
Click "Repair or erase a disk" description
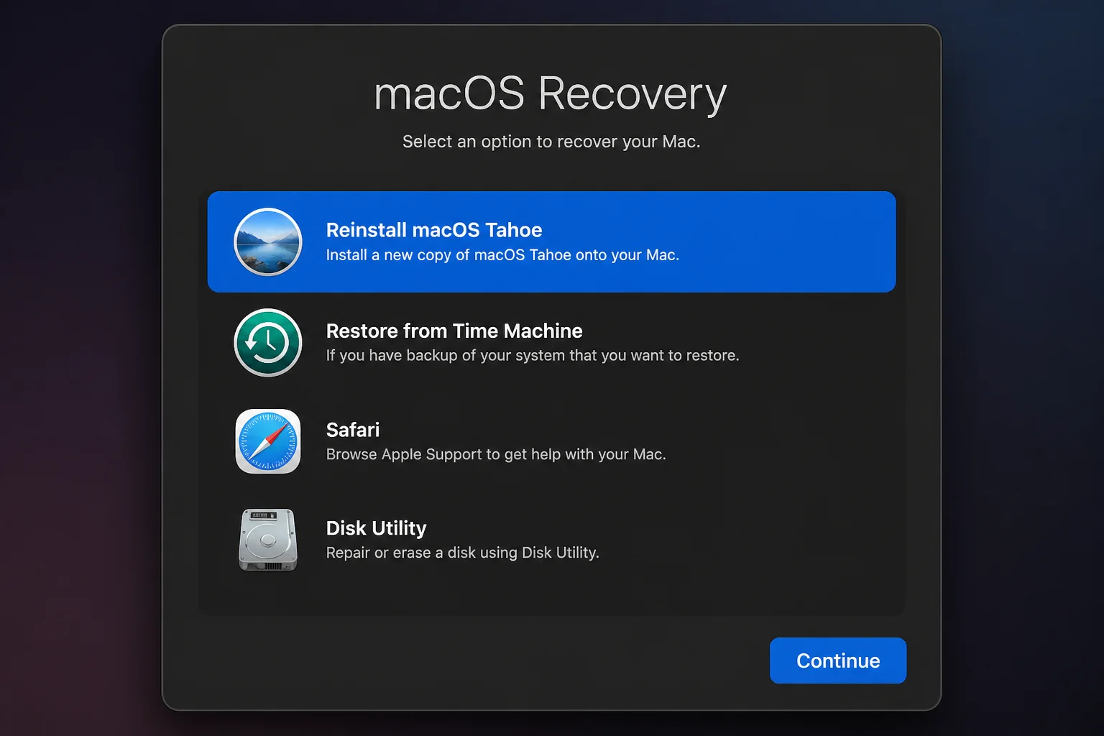click(462, 553)
